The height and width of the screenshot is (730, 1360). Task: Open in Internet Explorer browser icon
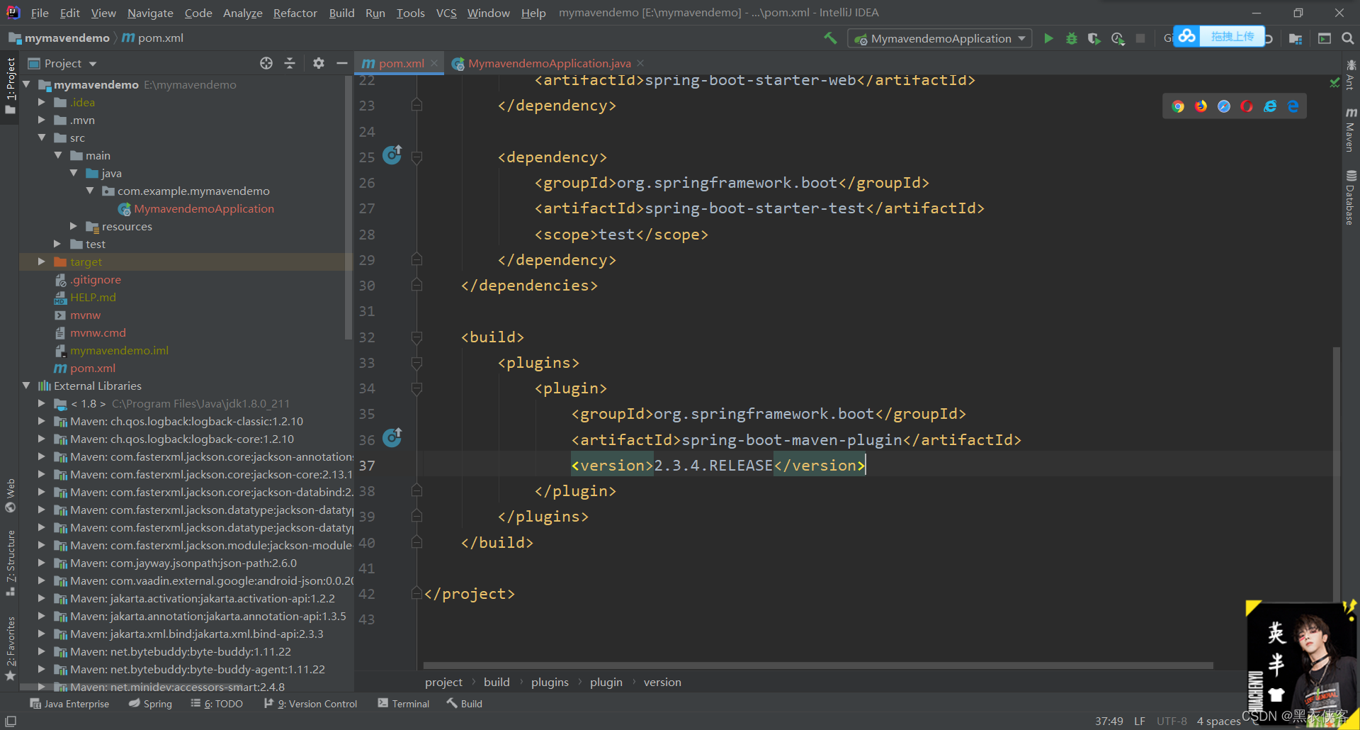1270,106
